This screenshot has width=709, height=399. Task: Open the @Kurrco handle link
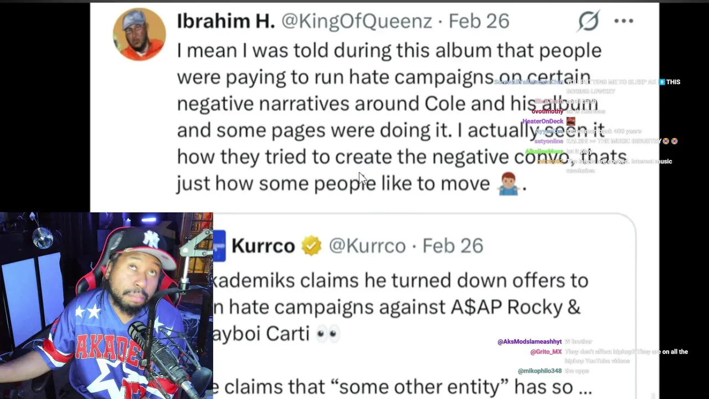(367, 245)
